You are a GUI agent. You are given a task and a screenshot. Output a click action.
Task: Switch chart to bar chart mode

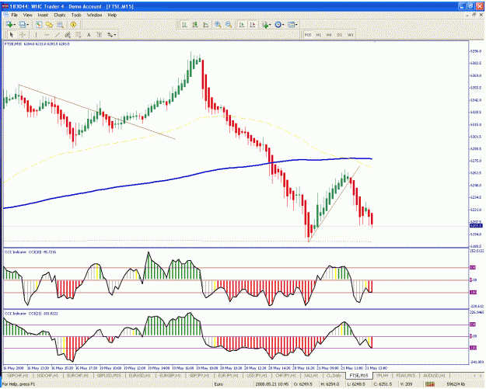pyautogui.click(x=184, y=25)
